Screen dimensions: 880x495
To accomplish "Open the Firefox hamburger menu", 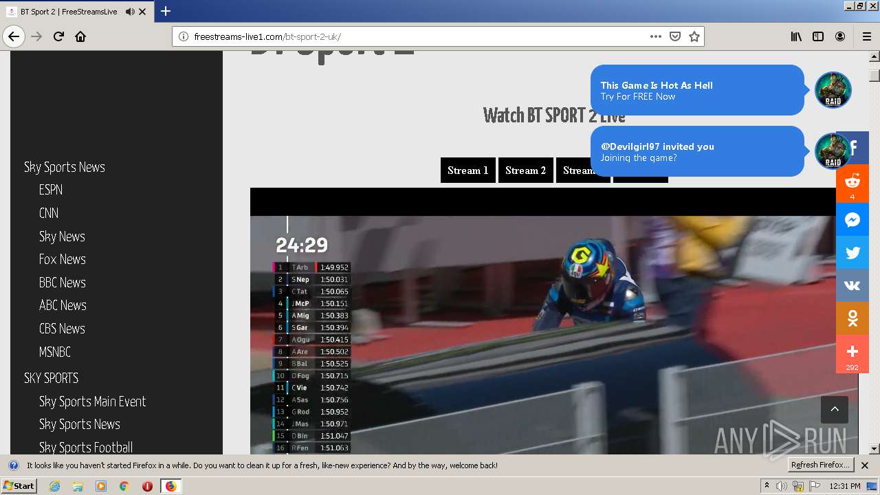I will point(866,36).
